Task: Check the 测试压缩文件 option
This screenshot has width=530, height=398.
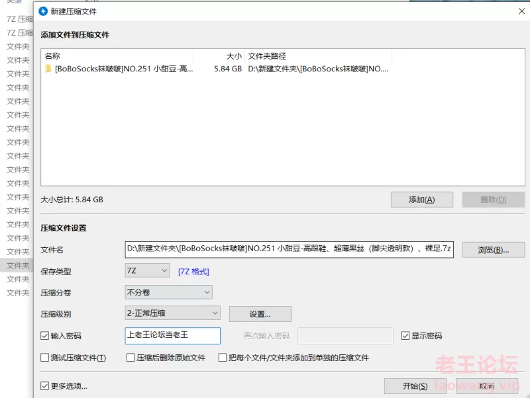Action: click(x=45, y=358)
